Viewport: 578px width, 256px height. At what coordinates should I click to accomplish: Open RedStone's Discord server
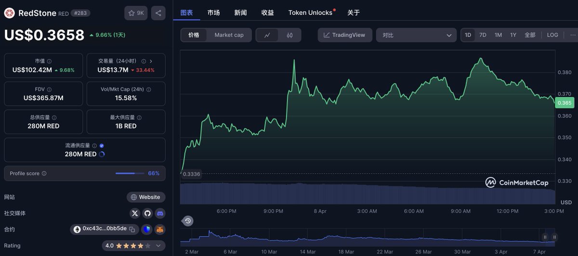coord(160,213)
